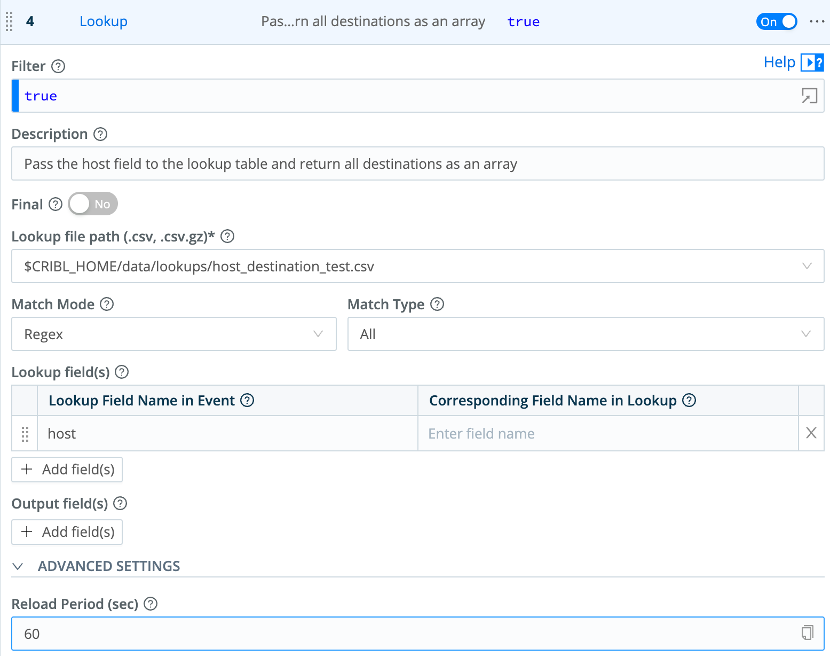Add a new lookup field
Screen dimensions: 830x656
[67, 469]
